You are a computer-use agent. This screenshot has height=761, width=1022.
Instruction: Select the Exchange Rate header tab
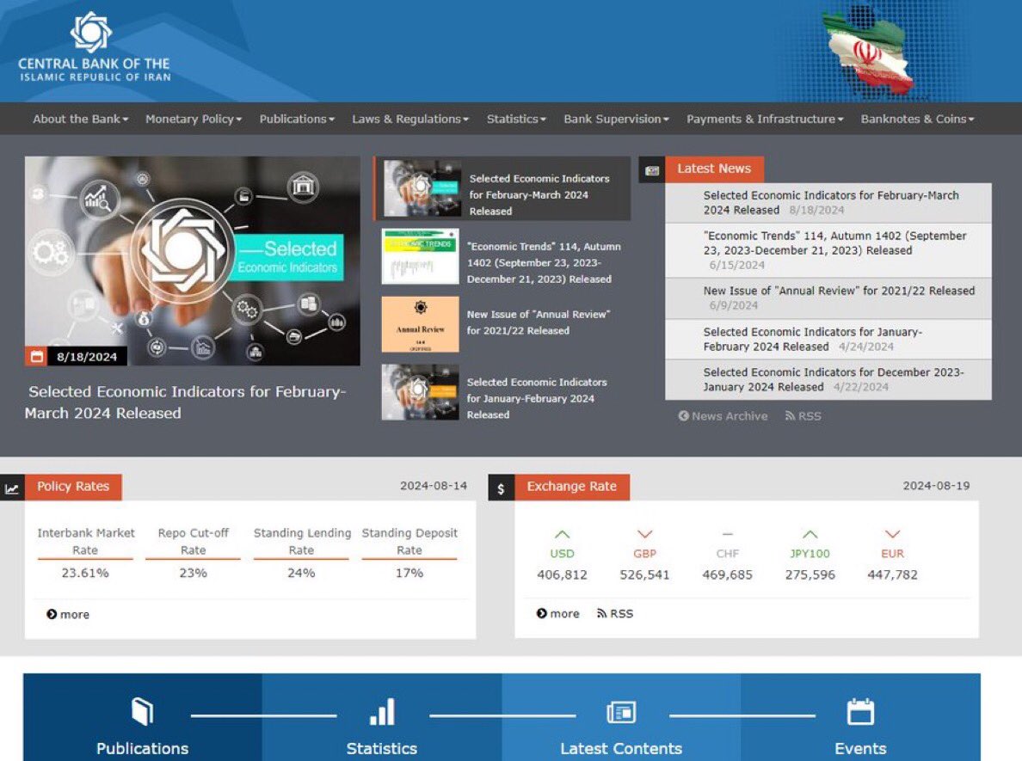[x=571, y=487]
